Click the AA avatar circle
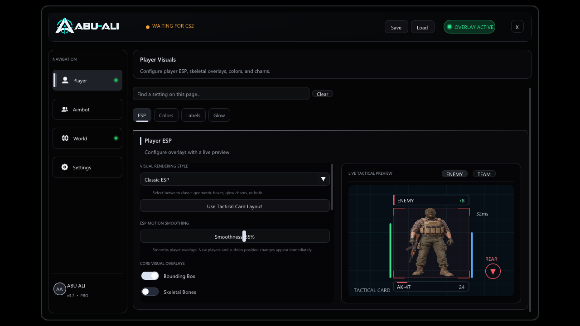 59,289
